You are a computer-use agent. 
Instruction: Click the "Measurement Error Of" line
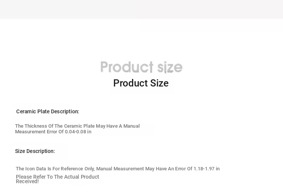[53, 132]
